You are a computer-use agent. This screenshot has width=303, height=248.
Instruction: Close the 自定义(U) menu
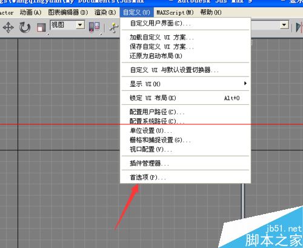click(136, 13)
